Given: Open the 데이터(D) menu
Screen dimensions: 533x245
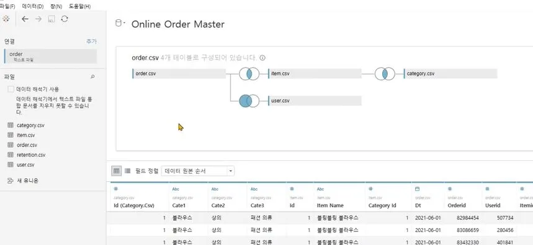Looking at the screenshot, I should tap(33, 6).
